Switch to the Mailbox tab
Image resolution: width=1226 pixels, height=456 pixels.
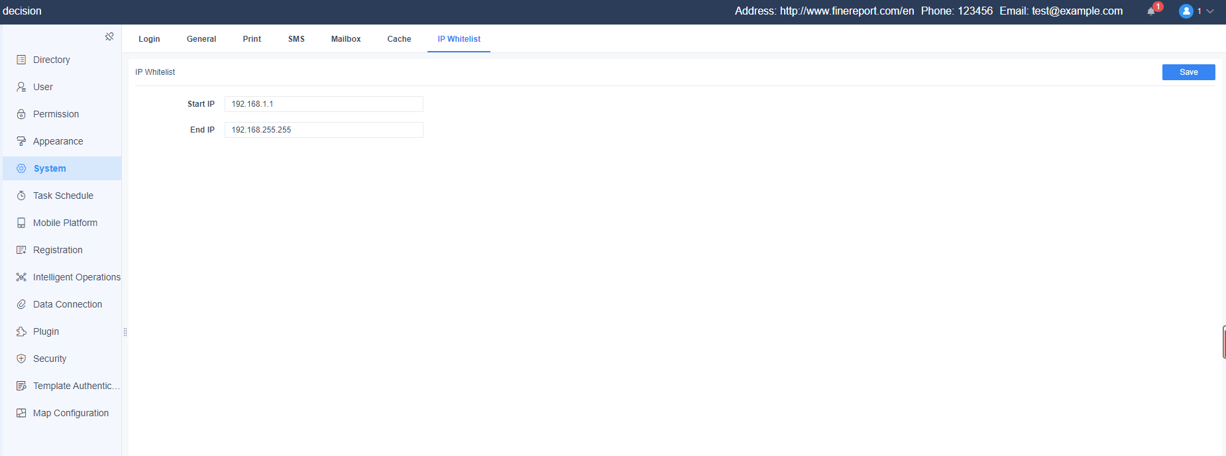[346, 39]
